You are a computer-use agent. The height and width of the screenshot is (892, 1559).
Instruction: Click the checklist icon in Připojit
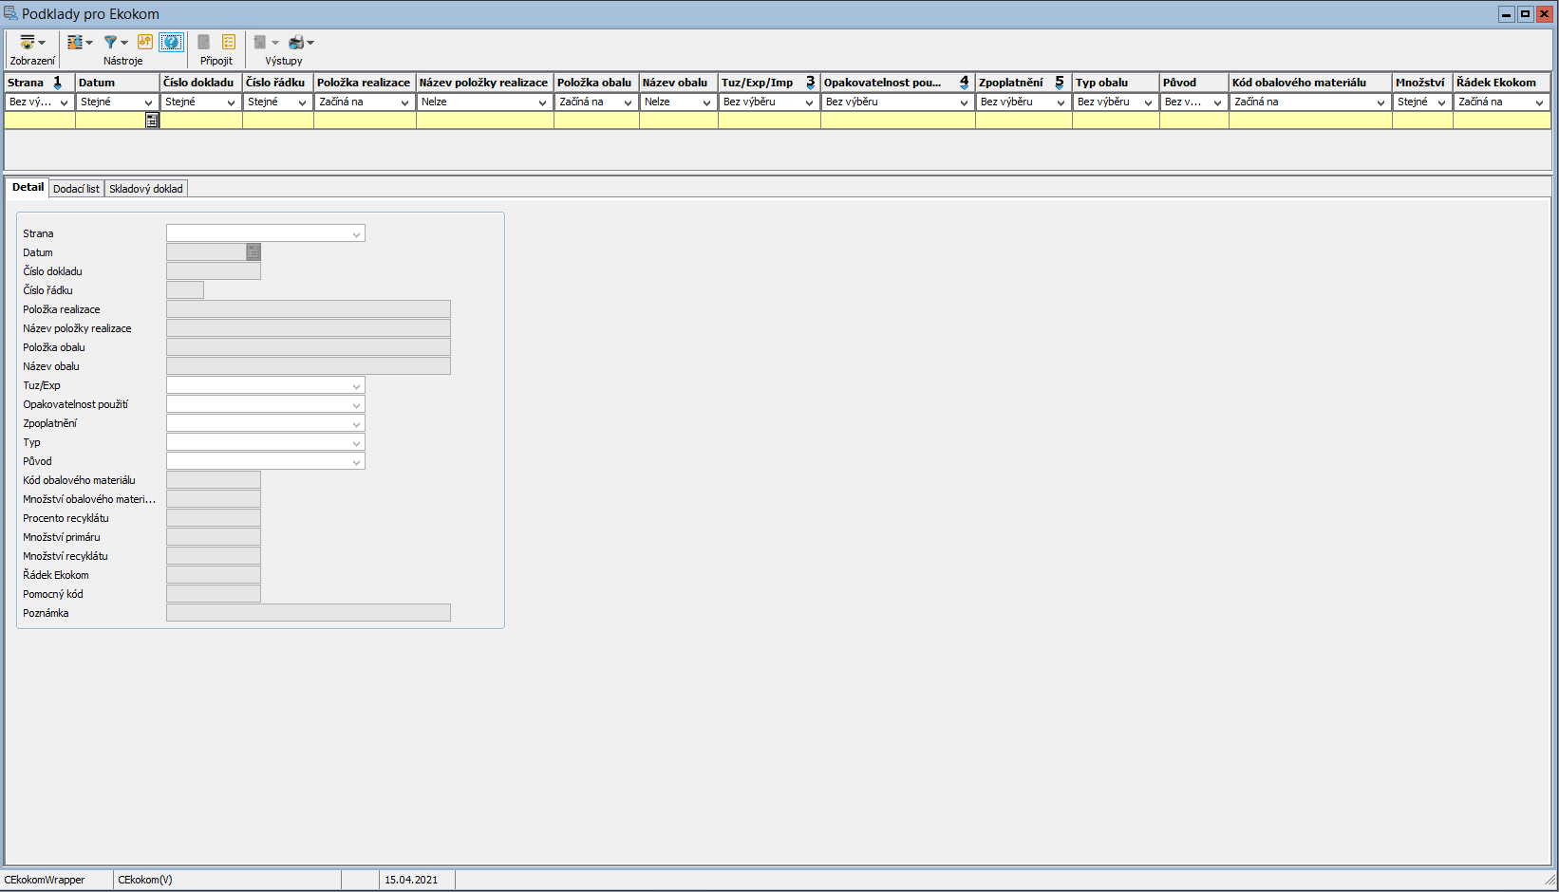[229, 42]
